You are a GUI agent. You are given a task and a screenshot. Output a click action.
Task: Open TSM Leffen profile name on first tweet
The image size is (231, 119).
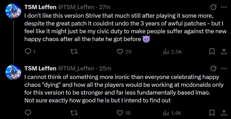click(x=40, y=7)
